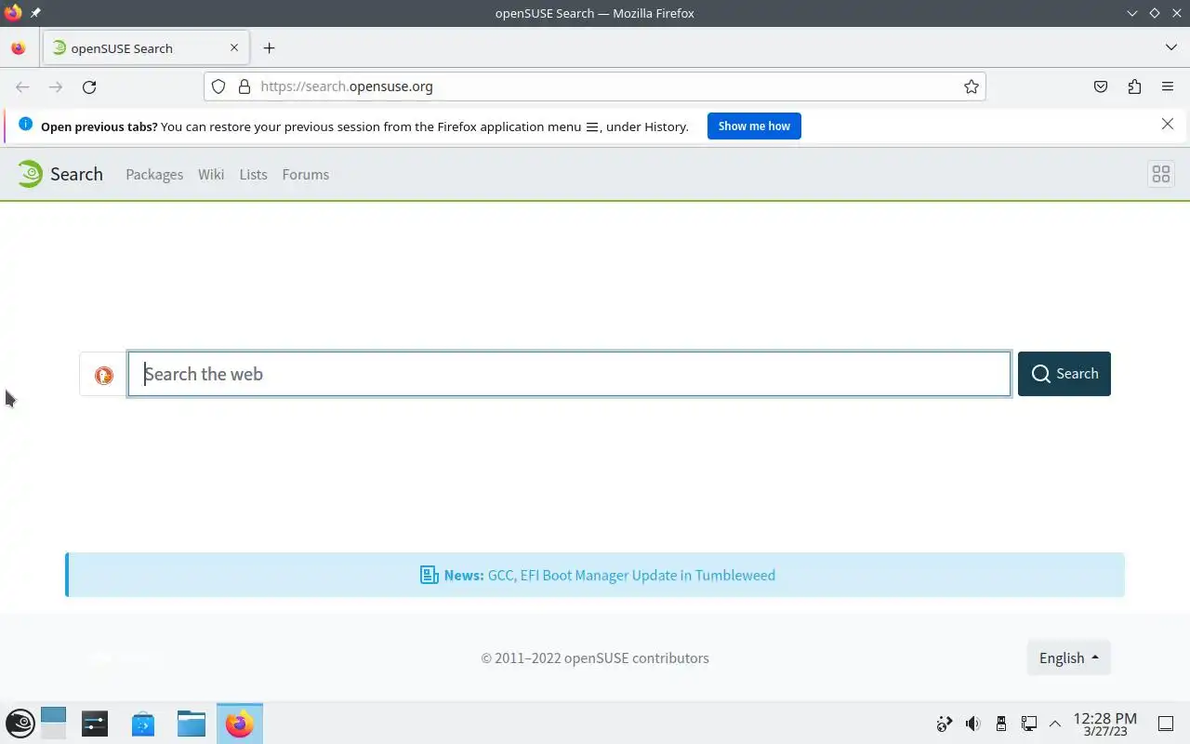Click the pin icon in the title bar
The width and height of the screenshot is (1190, 744).
click(35, 13)
